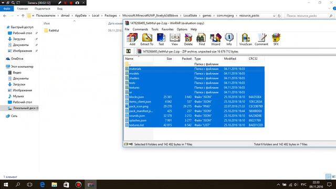This screenshot has height=189, width=336.
Task: Click the WinRAR Add toolbar icon
Action: [x=132, y=39]
